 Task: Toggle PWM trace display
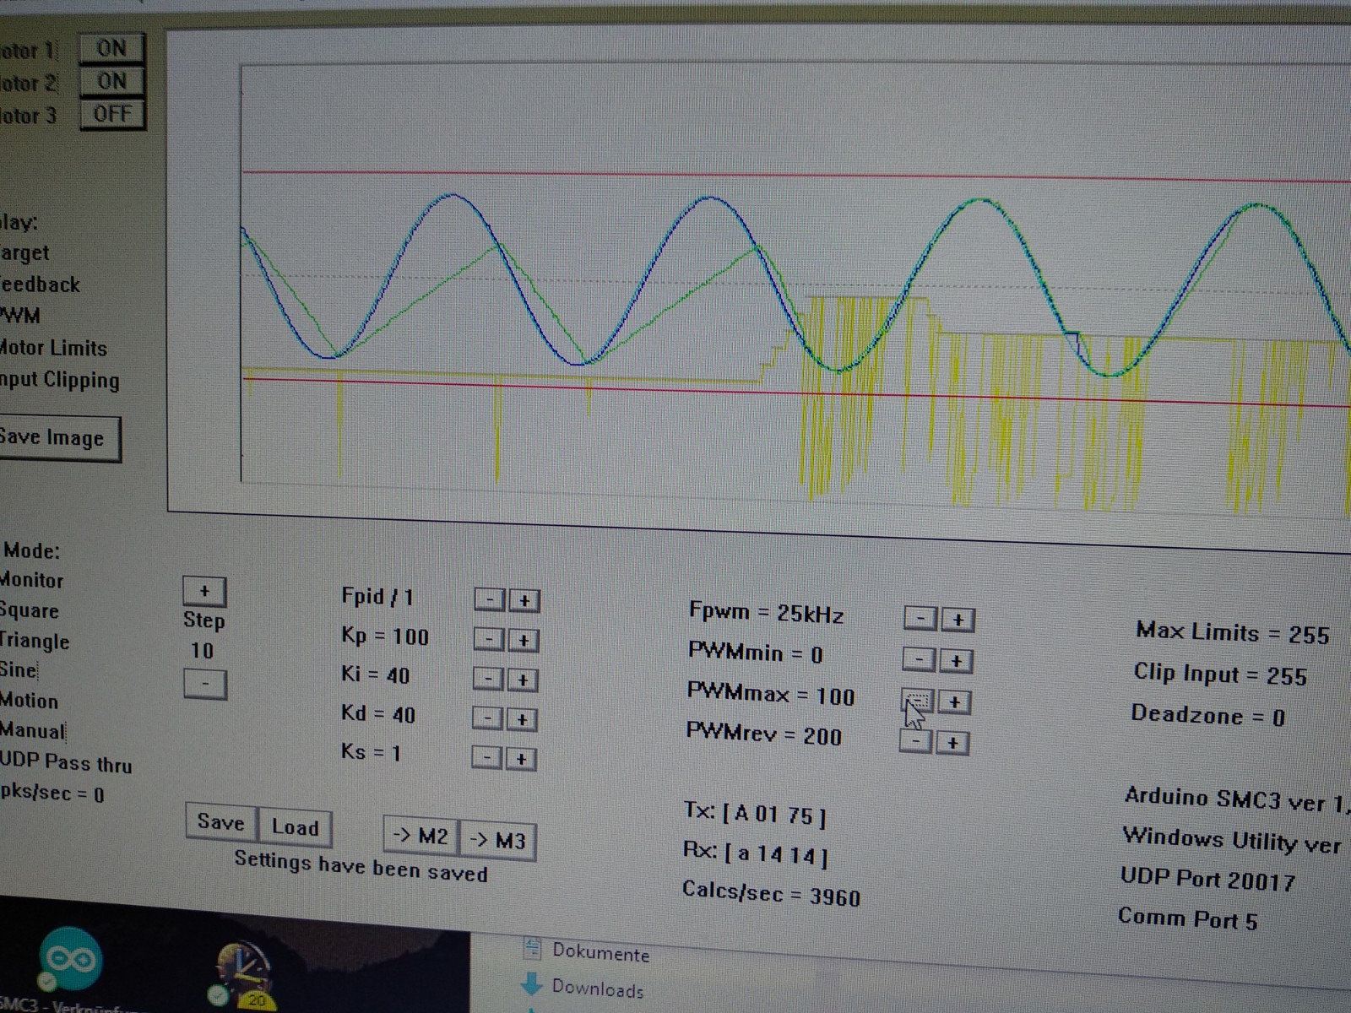(x=20, y=317)
